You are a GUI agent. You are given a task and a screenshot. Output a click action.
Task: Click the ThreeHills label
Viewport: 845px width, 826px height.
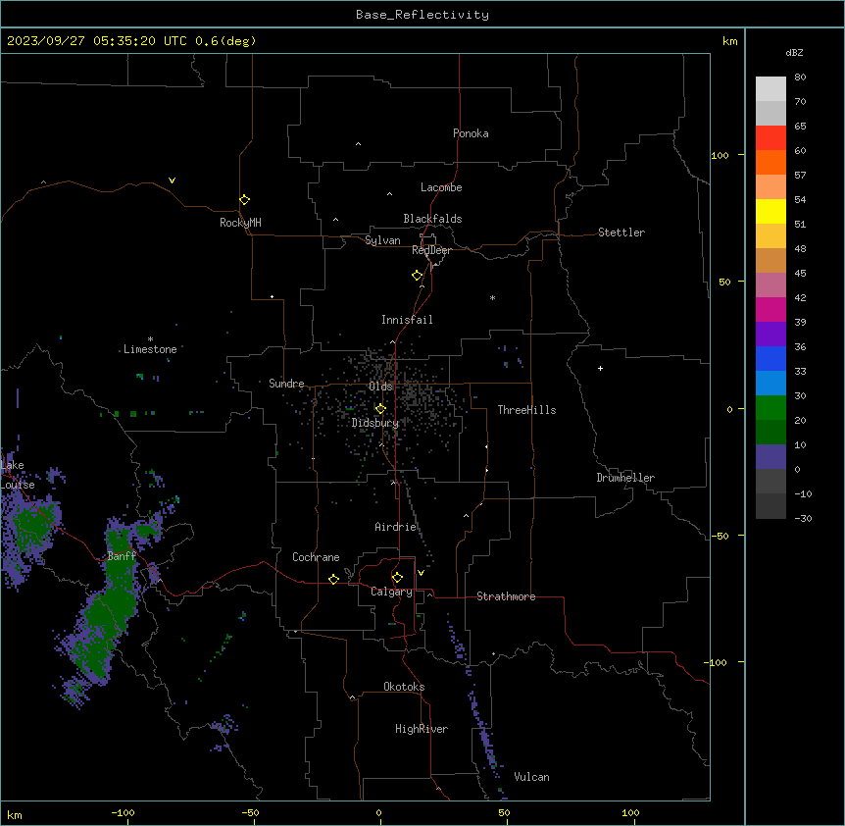526,410
